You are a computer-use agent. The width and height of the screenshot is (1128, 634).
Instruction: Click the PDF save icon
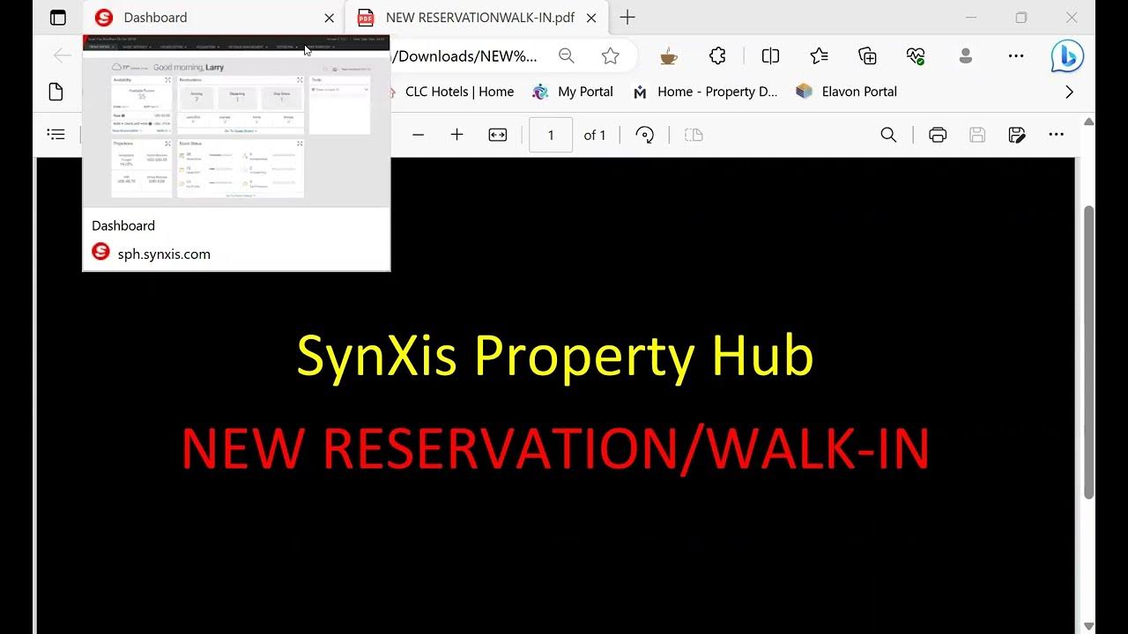[977, 135]
